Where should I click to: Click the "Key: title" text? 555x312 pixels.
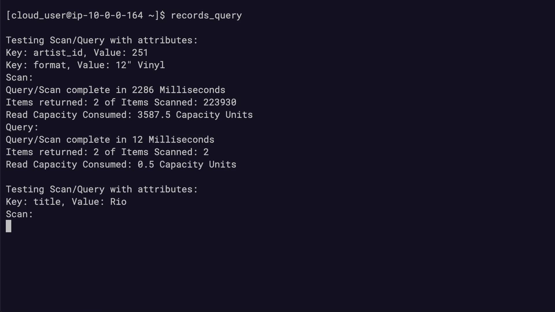tap(33, 202)
